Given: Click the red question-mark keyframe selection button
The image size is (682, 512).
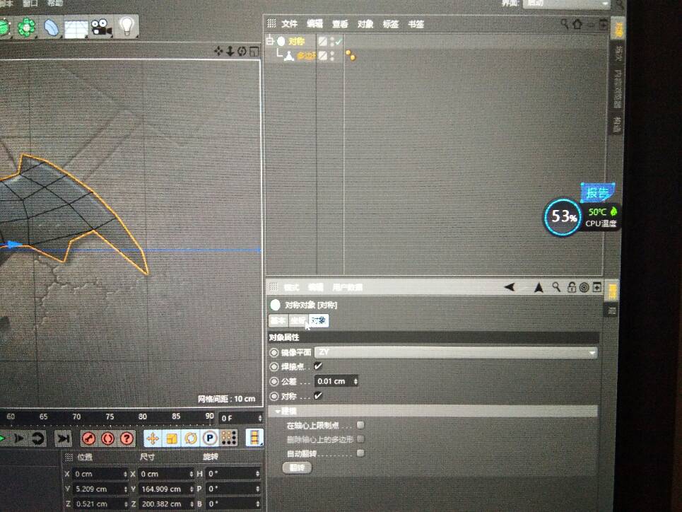Looking at the screenshot, I should tap(127, 438).
